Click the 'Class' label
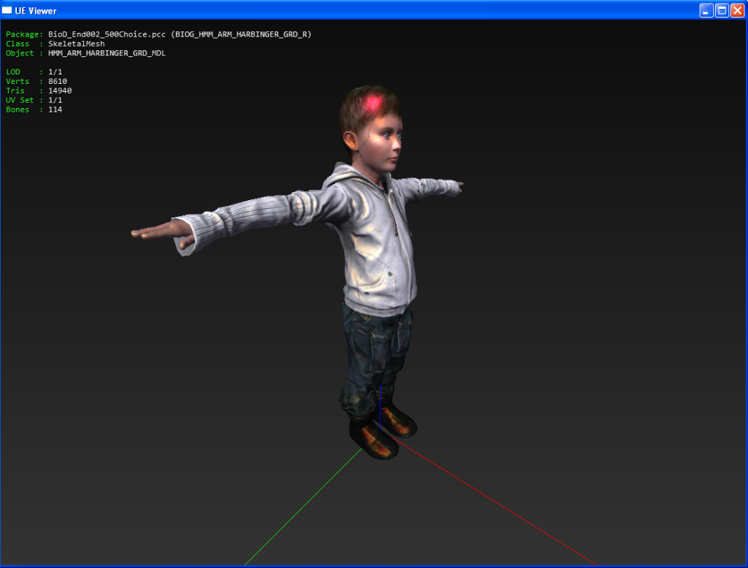Image resolution: width=748 pixels, height=568 pixels. [18, 44]
